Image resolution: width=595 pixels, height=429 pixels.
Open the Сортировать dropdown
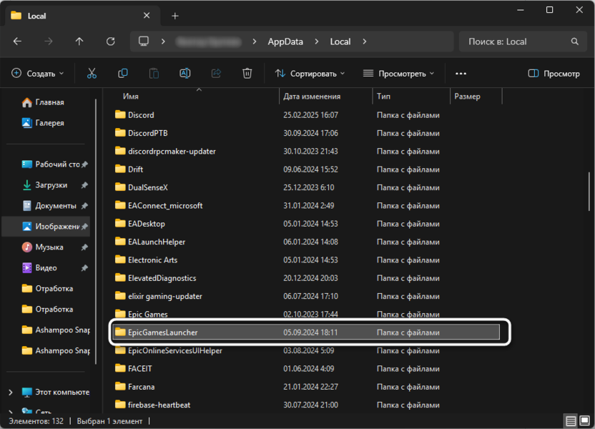[x=308, y=73]
